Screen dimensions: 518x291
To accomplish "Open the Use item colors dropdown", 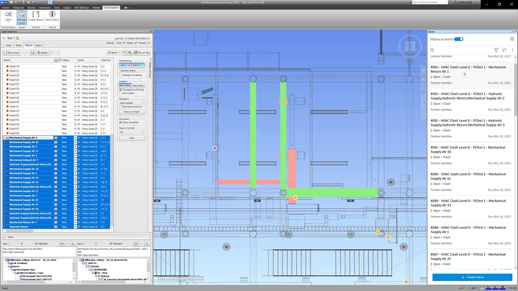I will [x=132, y=71].
